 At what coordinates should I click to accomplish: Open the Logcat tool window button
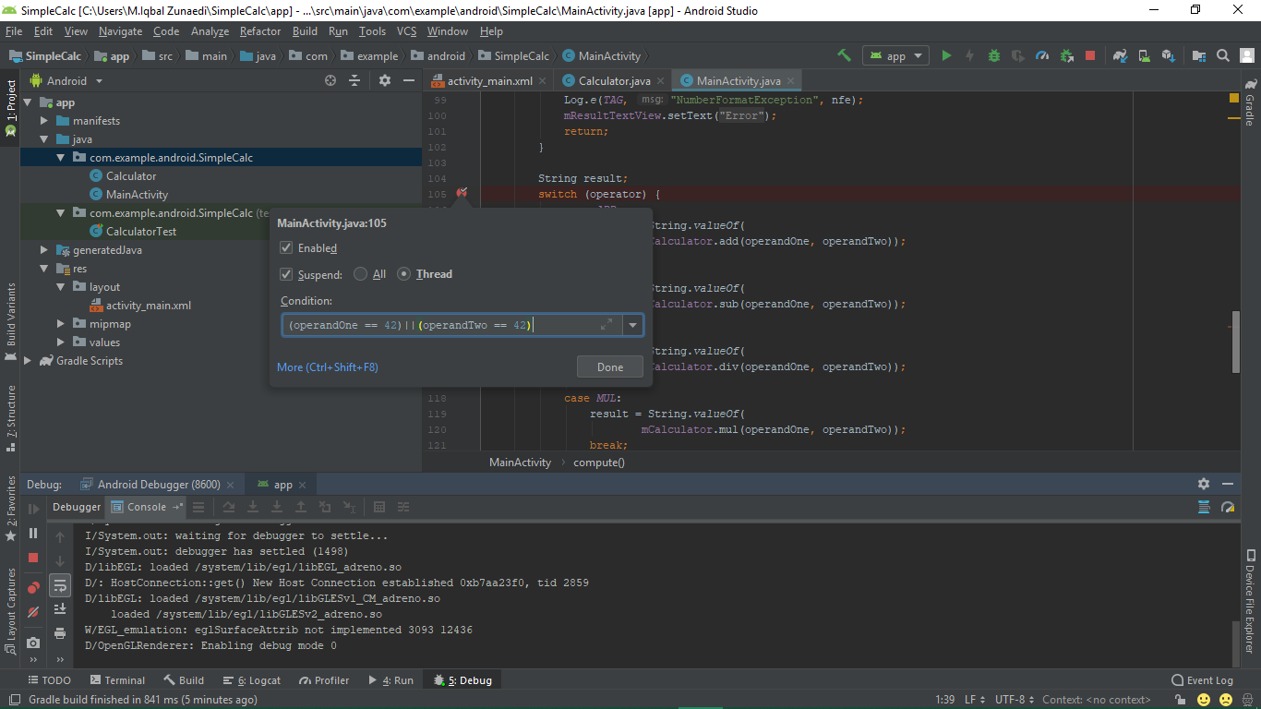(x=252, y=680)
